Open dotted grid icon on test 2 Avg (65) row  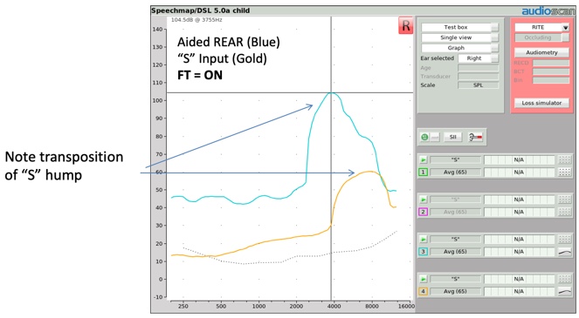(x=565, y=212)
